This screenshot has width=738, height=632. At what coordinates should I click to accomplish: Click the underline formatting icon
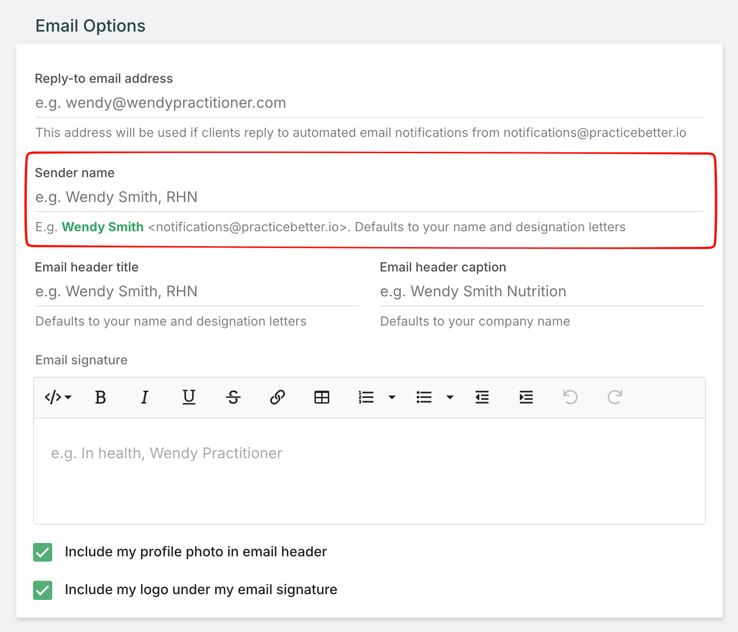coord(189,397)
